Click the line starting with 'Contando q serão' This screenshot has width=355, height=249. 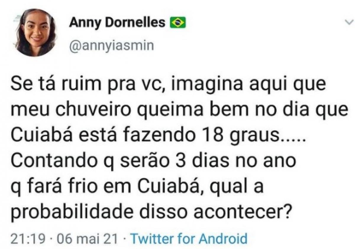[x=153, y=161]
